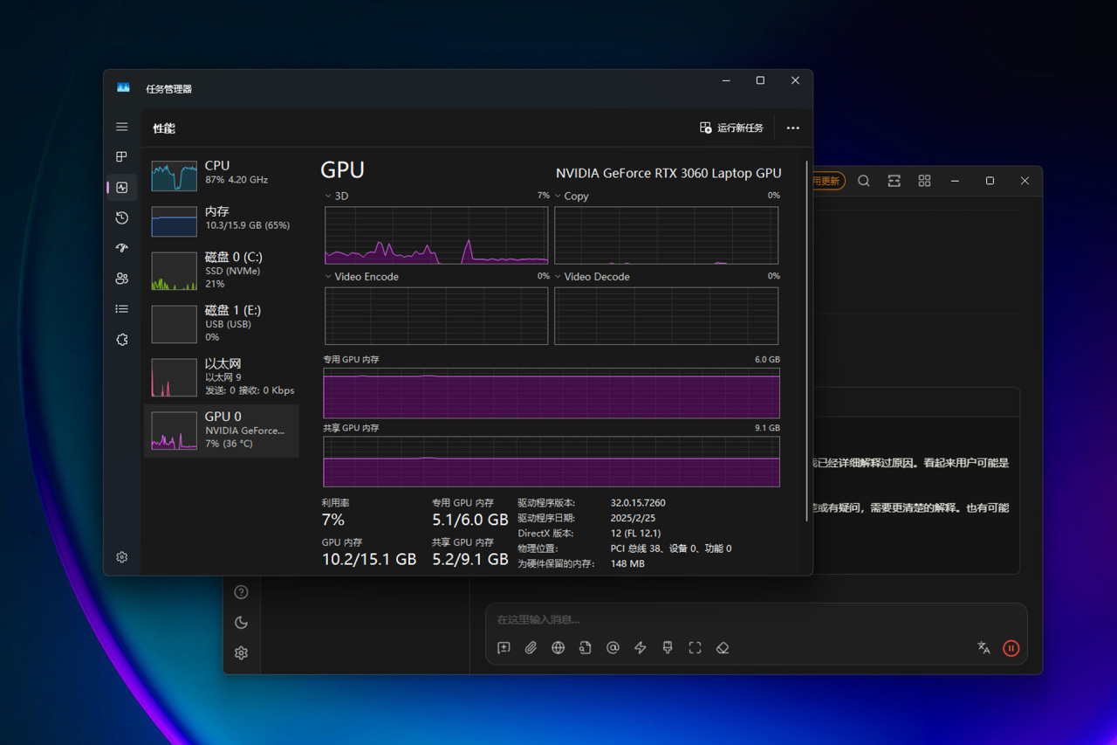Click the Video Decode graph area

tap(667, 316)
